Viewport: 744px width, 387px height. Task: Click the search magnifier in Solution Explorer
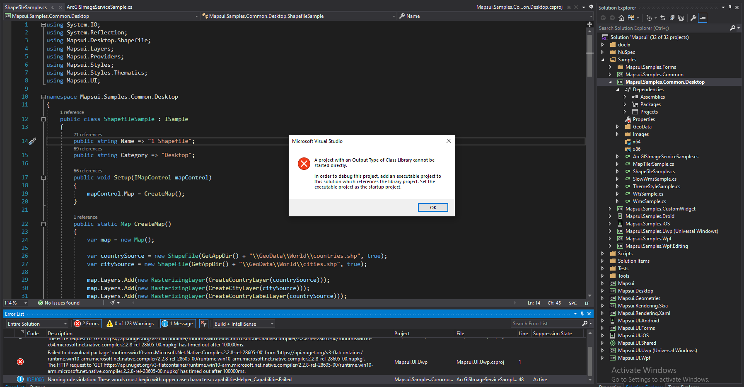pos(733,28)
